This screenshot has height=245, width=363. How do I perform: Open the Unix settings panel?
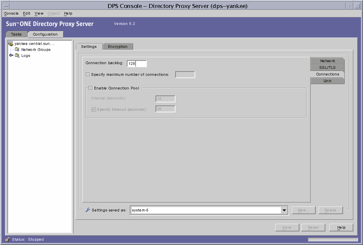coord(327,80)
